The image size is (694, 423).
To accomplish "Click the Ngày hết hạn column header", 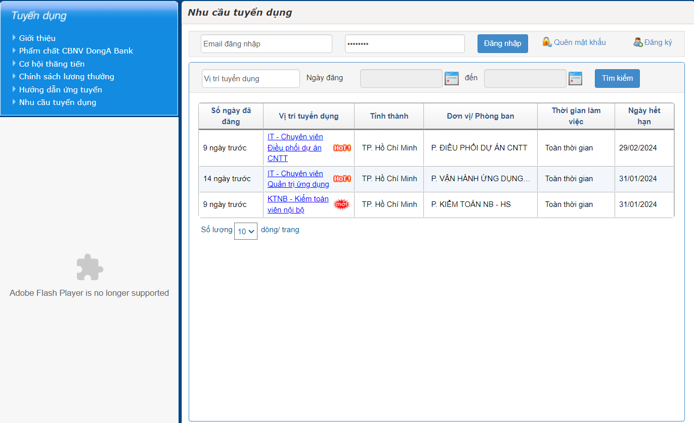I will 644,116.
